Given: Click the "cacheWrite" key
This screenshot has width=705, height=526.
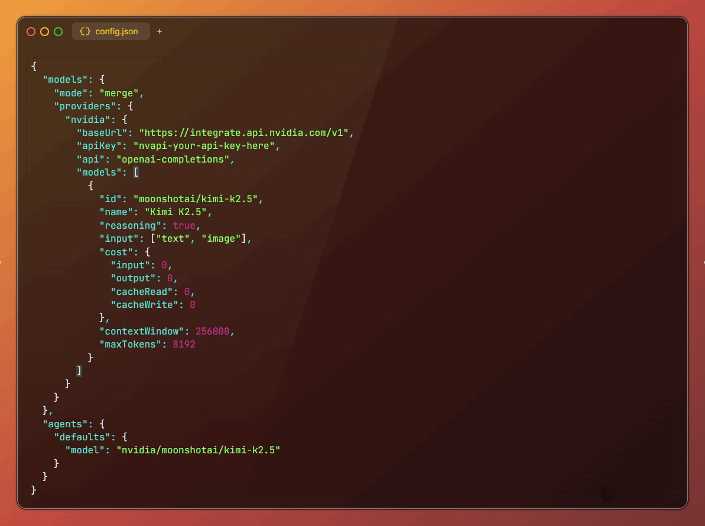Looking at the screenshot, I should [144, 305].
